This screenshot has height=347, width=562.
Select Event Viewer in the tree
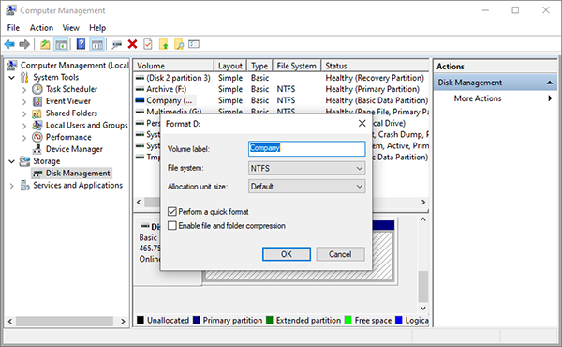pos(68,101)
